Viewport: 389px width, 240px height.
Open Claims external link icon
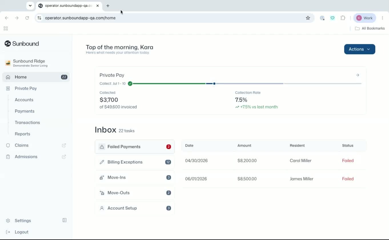tap(64, 145)
